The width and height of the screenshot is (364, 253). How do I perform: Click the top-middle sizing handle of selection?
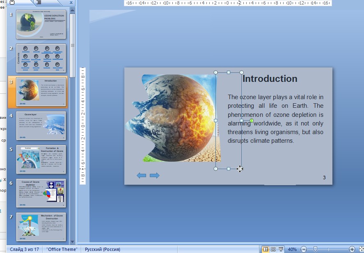(229, 72)
